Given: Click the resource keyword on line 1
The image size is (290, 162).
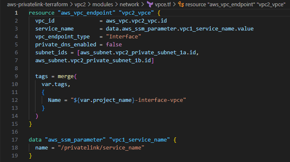Looking at the screenshot, I should 42,13.
